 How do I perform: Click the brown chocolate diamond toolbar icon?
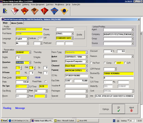(35, 11)
